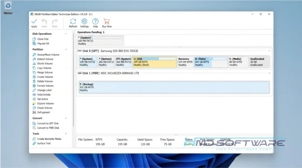302x168 pixels.
Task: Collapse the Disk Operations section
Action: point(66,34)
